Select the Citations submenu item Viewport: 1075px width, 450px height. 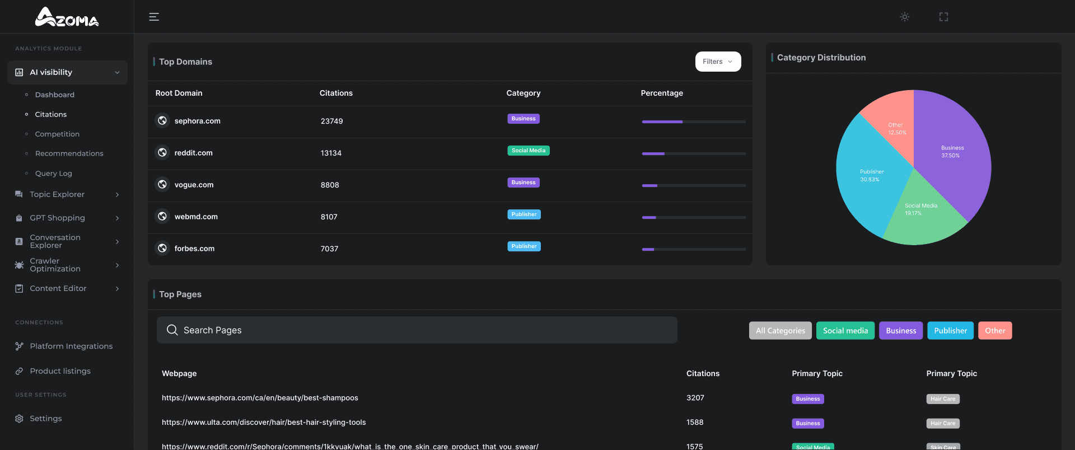tap(50, 114)
